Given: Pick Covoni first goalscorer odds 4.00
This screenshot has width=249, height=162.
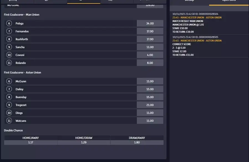Looking at the screenshot, I should pyautogui.click(x=150, y=55).
